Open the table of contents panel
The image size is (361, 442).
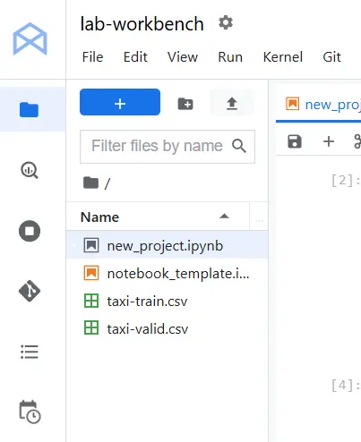30,352
